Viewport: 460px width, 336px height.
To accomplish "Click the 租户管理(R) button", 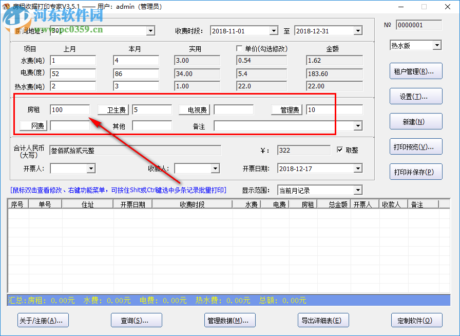I will (x=416, y=71).
